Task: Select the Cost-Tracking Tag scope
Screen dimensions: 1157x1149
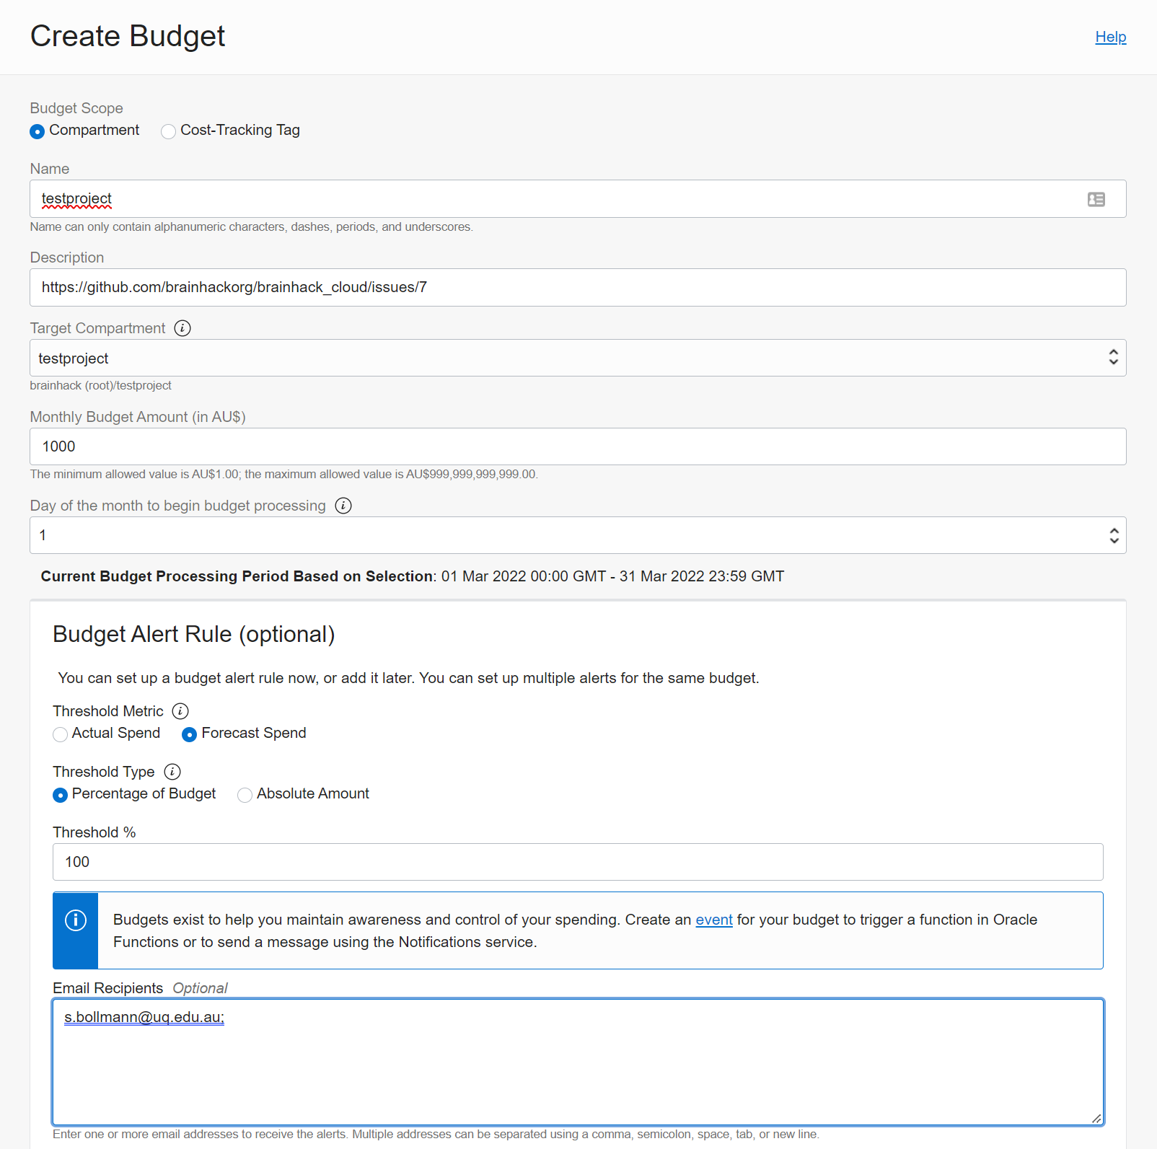Action: (x=168, y=131)
